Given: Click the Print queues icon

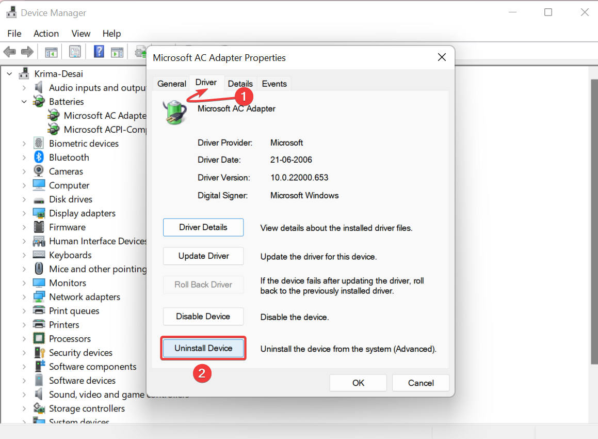Looking at the screenshot, I should click(x=39, y=310).
